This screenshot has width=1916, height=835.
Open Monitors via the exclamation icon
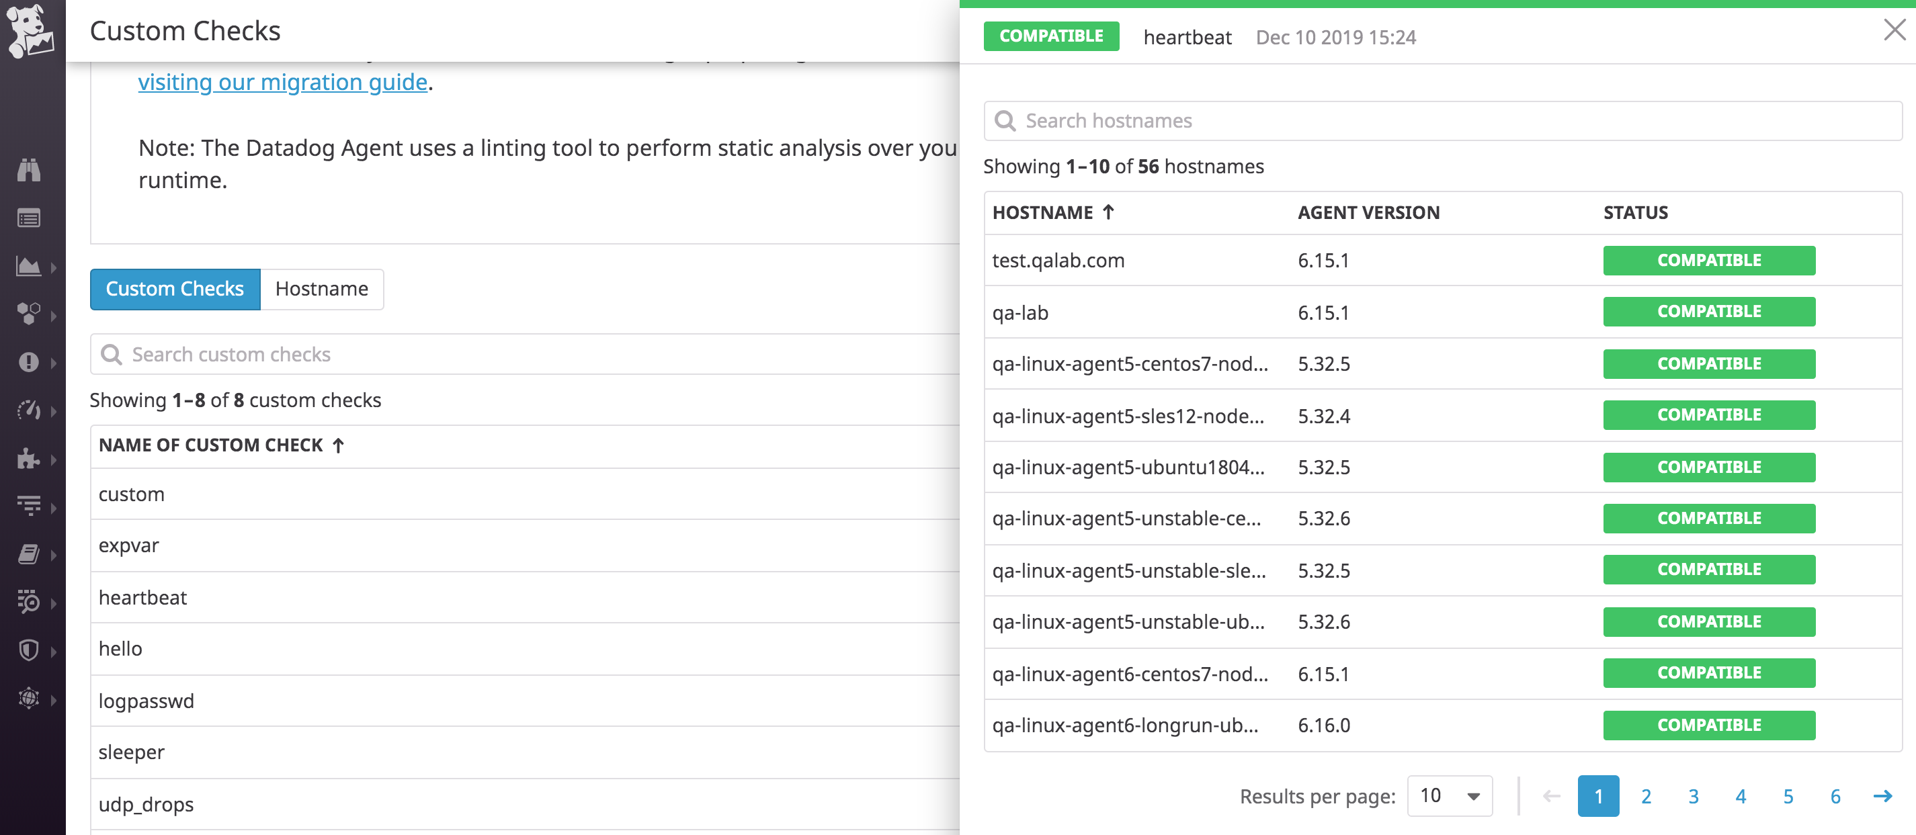click(30, 363)
